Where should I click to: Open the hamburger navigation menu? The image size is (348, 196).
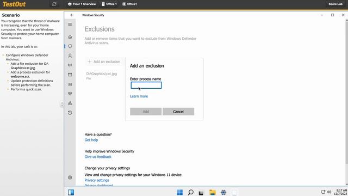(x=70, y=24)
